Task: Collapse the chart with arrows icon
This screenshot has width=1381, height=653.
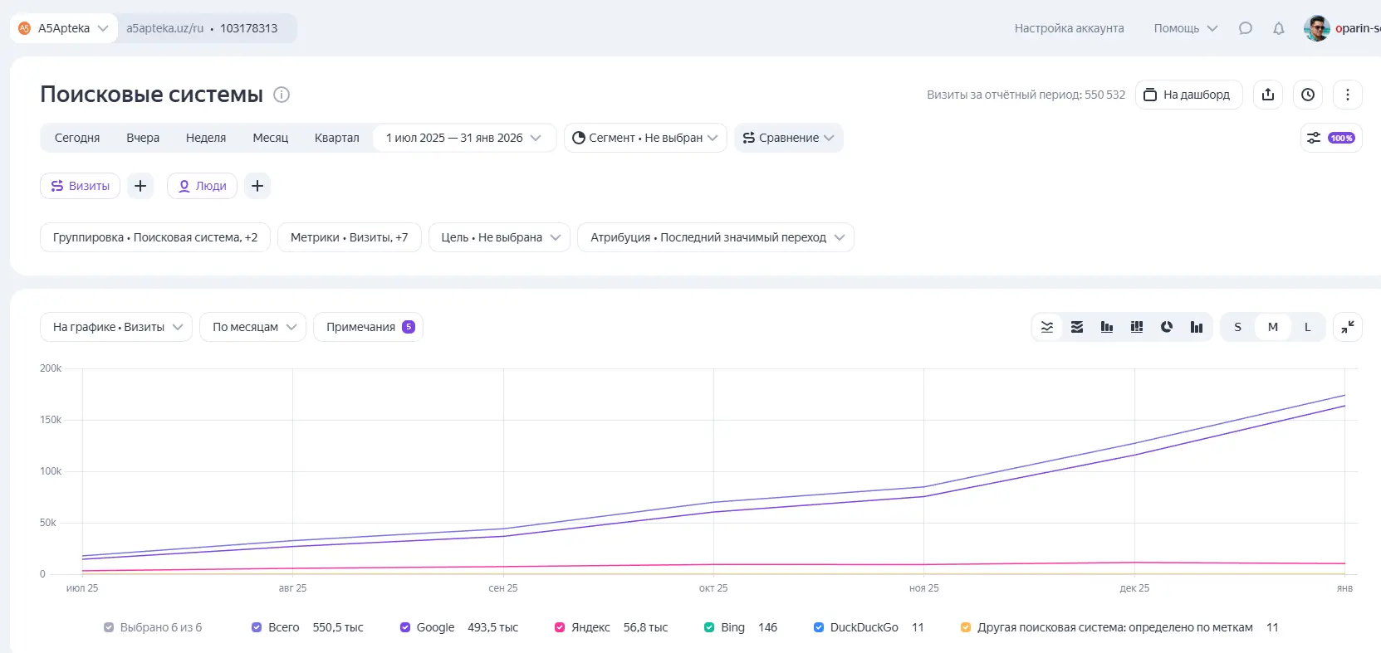Action: pos(1347,327)
